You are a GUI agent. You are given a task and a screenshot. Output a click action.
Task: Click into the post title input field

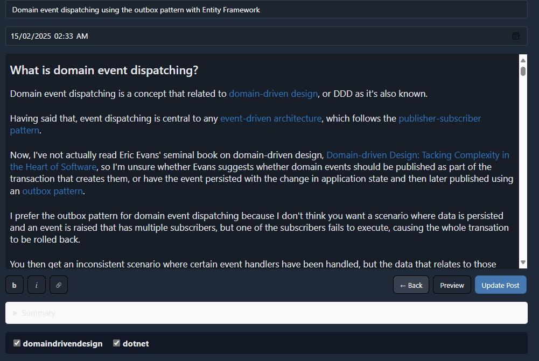click(x=267, y=10)
